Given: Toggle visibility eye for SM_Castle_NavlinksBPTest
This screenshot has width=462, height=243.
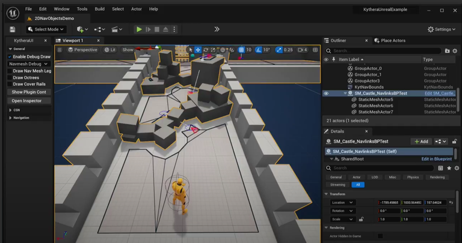Looking at the screenshot, I should pos(326,93).
